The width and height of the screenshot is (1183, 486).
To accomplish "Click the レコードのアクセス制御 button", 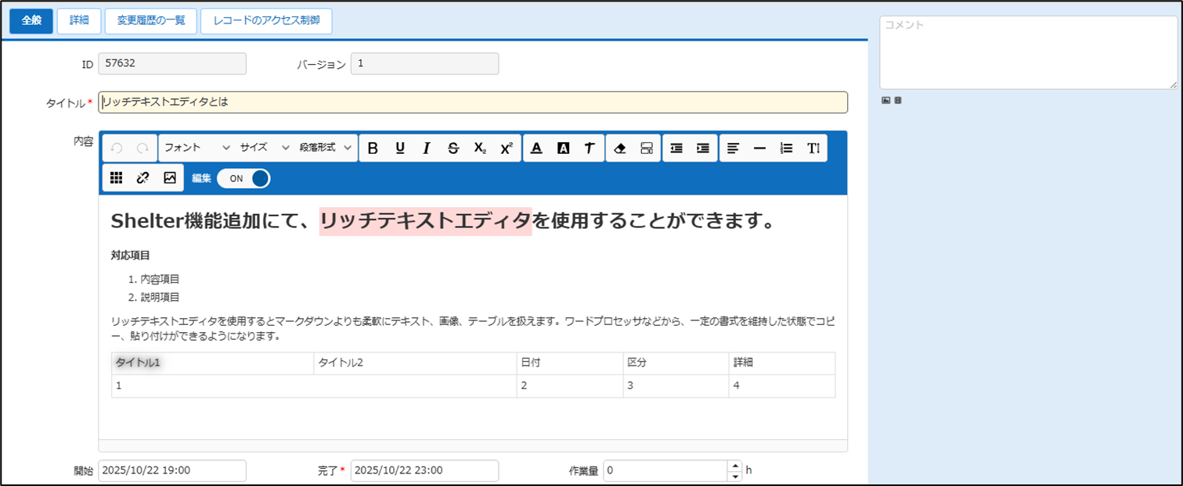I will 266,21.
